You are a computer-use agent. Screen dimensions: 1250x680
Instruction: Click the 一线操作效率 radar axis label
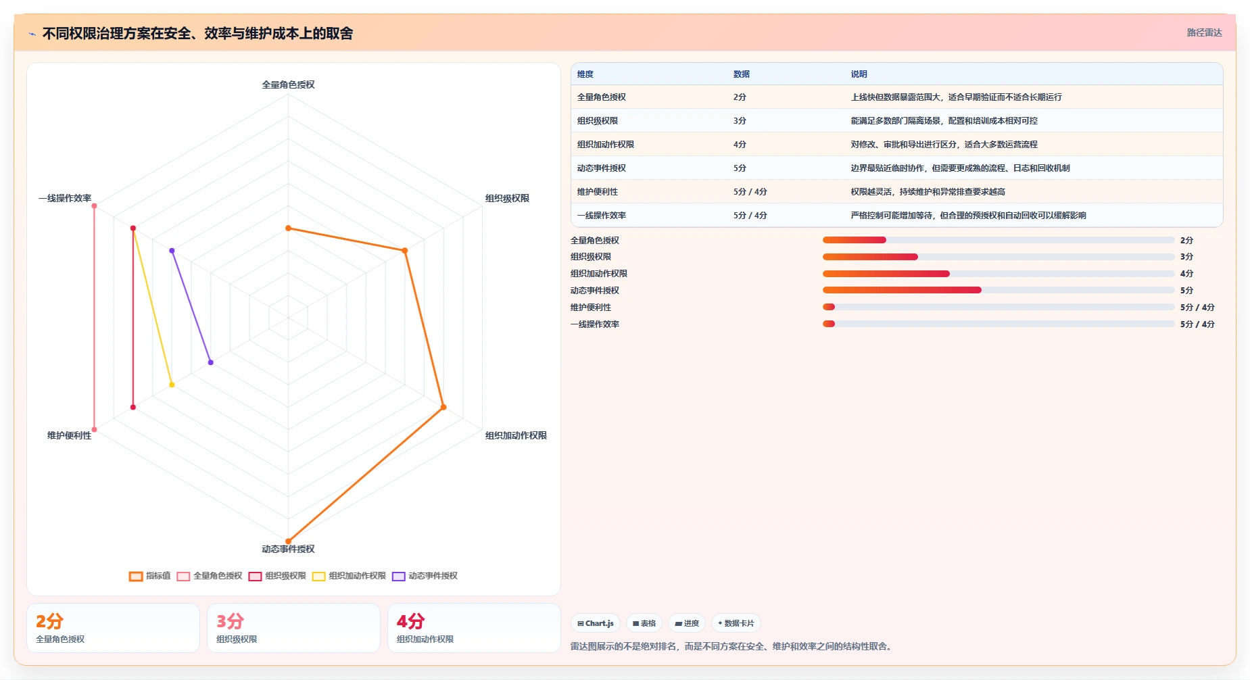tap(65, 198)
